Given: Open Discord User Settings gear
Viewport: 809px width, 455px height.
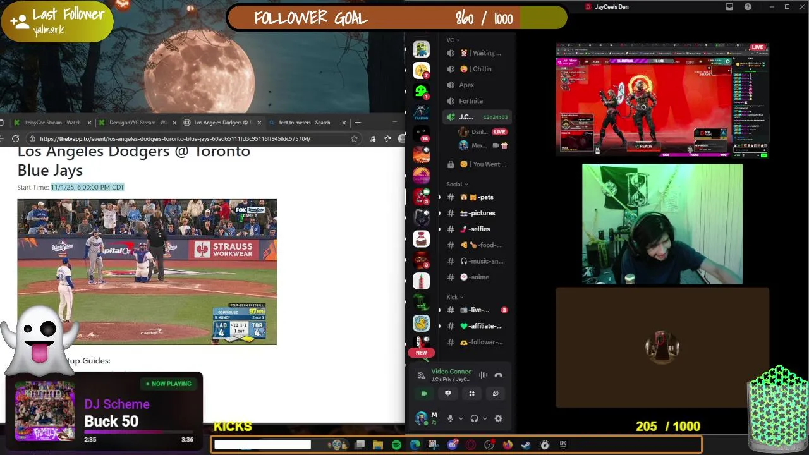Looking at the screenshot, I should click(x=498, y=418).
